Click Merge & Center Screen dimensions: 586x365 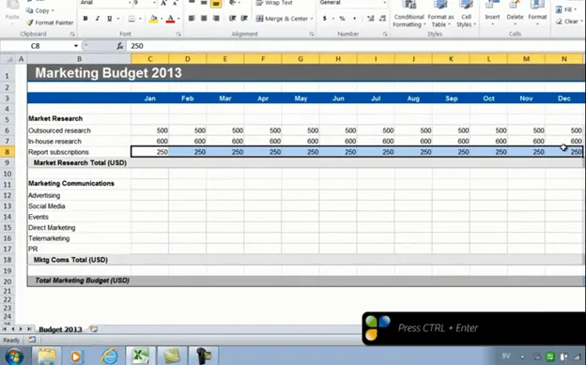pos(282,19)
